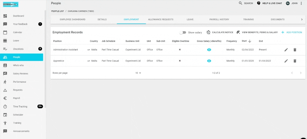Click the End column header
Viewport: 307px width, 139px height.
tap(261, 41)
